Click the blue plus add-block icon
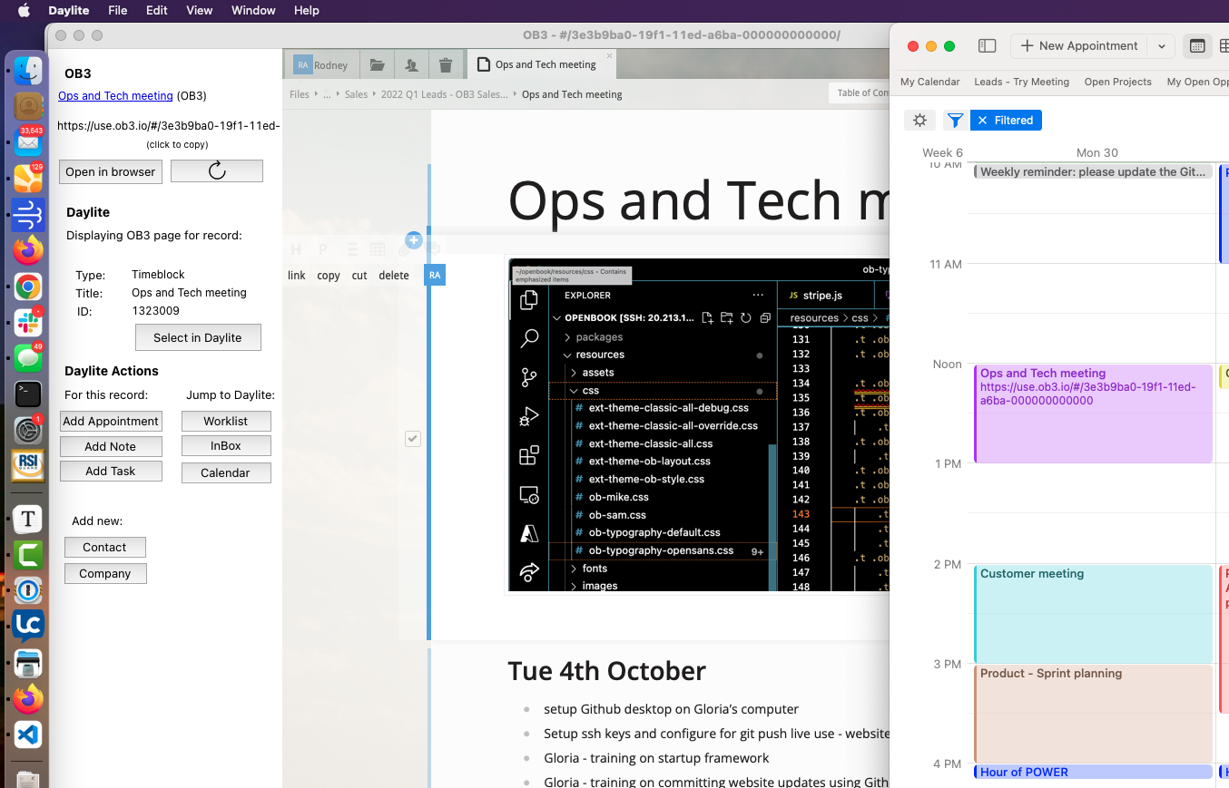Screen dimensions: 1229x788 413,240
